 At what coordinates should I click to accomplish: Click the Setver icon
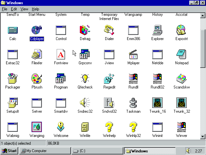[37, 103]
